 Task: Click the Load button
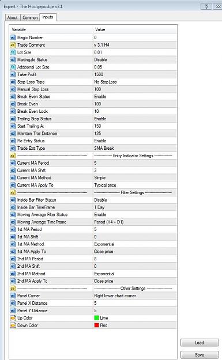[x=200, y=343]
